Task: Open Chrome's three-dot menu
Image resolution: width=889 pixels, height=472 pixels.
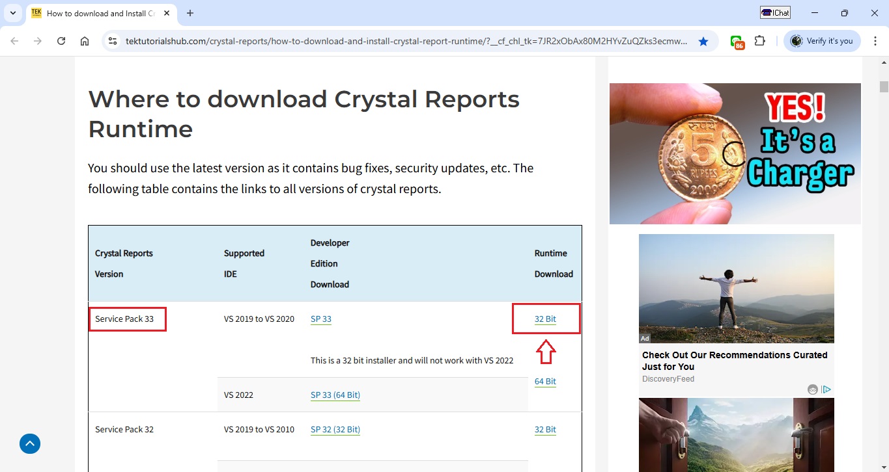Action: point(875,41)
